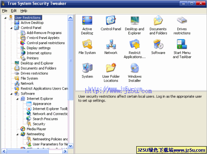This screenshot has width=207, height=154.
Task: Minimize the True System Security Tweaker window
Action: (x=183, y=3)
